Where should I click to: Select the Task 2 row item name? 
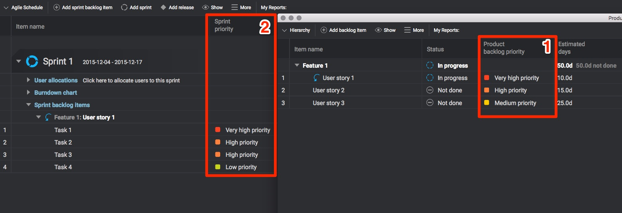tap(63, 143)
